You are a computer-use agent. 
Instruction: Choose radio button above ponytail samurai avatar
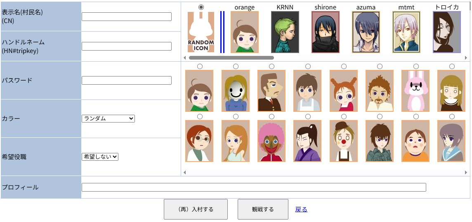coord(308,116)
